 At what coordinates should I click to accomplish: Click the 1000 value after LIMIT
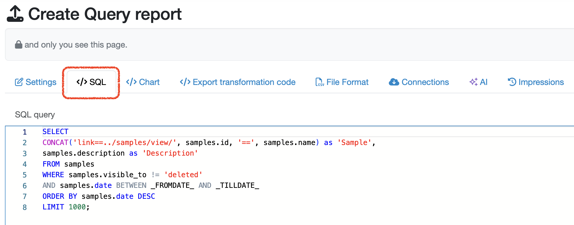pyautogui.click(x=77, y=207)
